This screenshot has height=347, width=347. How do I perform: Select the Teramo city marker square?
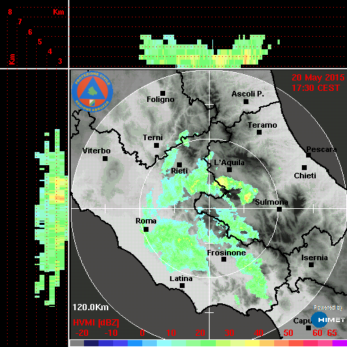(x=259, y=133)
